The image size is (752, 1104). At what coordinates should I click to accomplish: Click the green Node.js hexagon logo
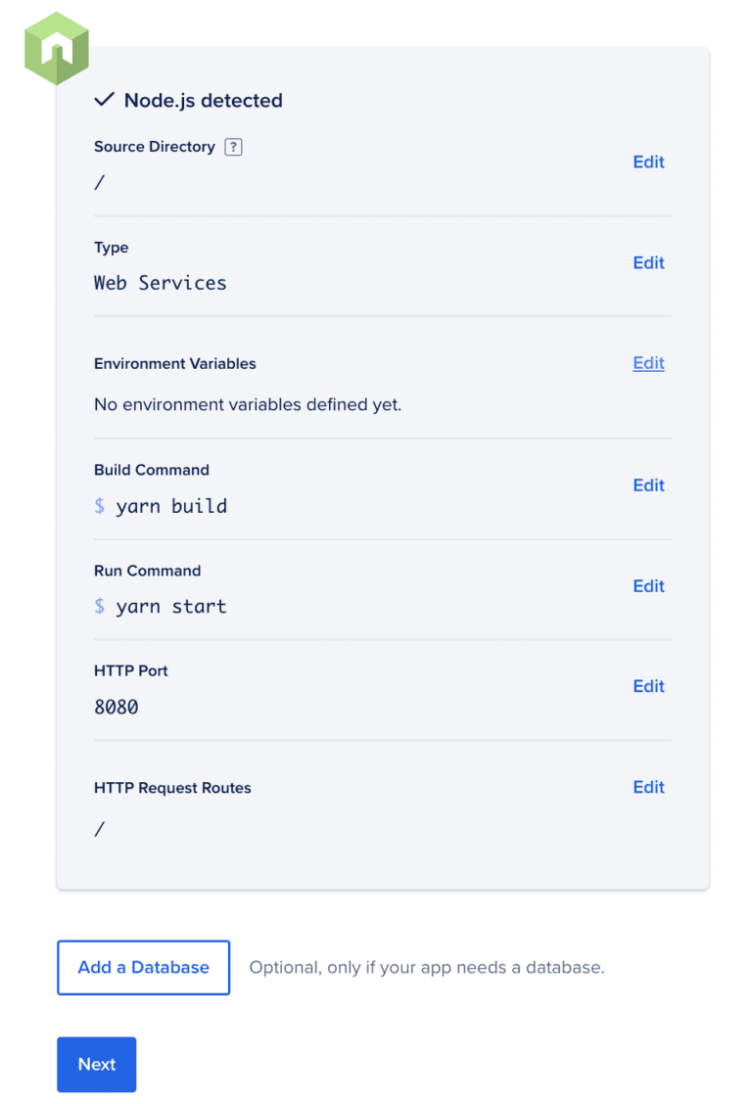[x=57, y=48]
